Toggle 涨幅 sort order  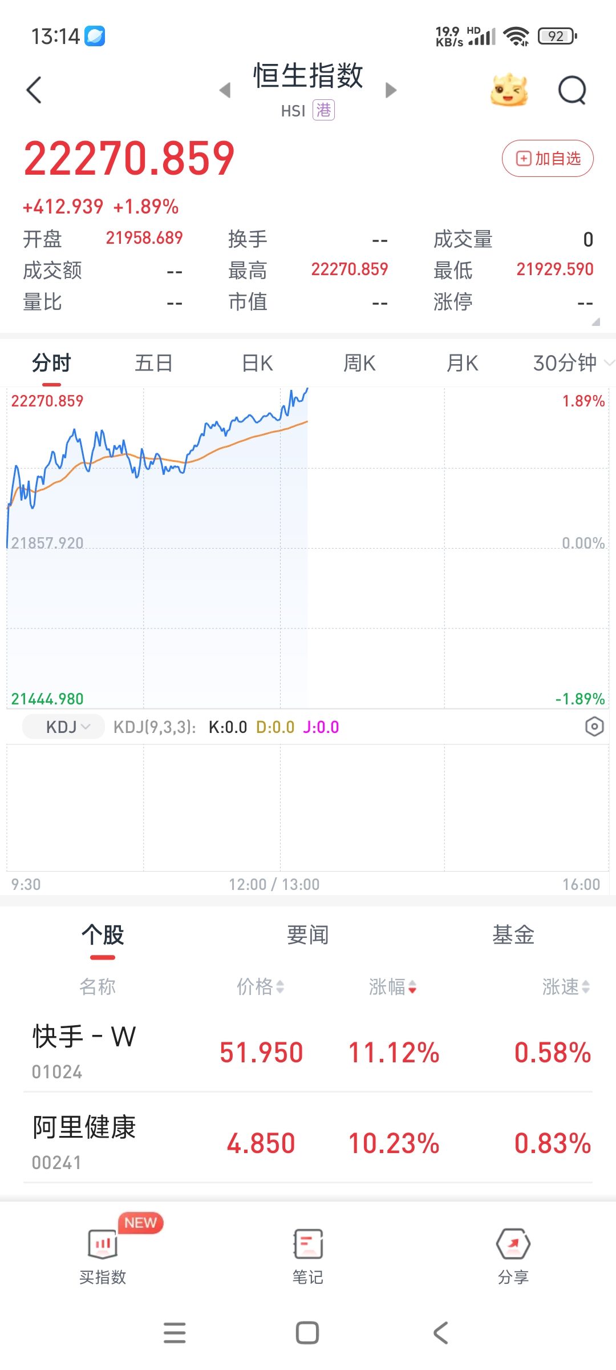pos(393,986)
